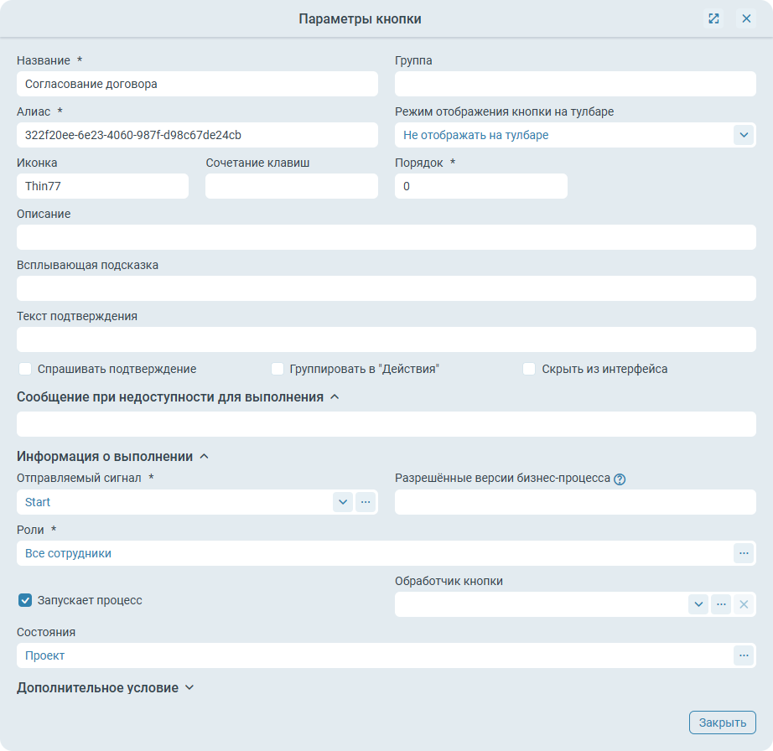
Task: Expand the Отправляемый сигнал dropdown arrow
Action: pyautogui.click(x=343, y=502)
